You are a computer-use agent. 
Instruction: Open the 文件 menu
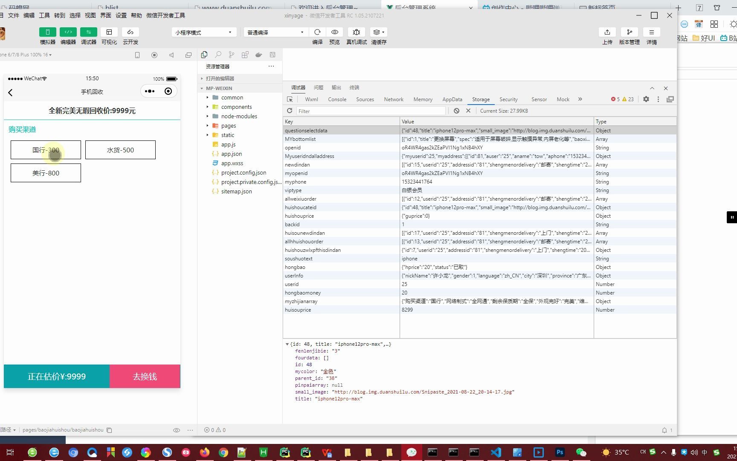point(14,15)
